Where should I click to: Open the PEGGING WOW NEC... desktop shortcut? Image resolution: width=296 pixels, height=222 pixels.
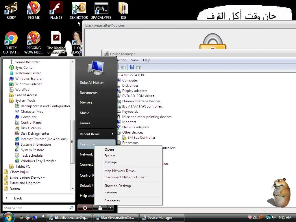click(x=34, y=43)
